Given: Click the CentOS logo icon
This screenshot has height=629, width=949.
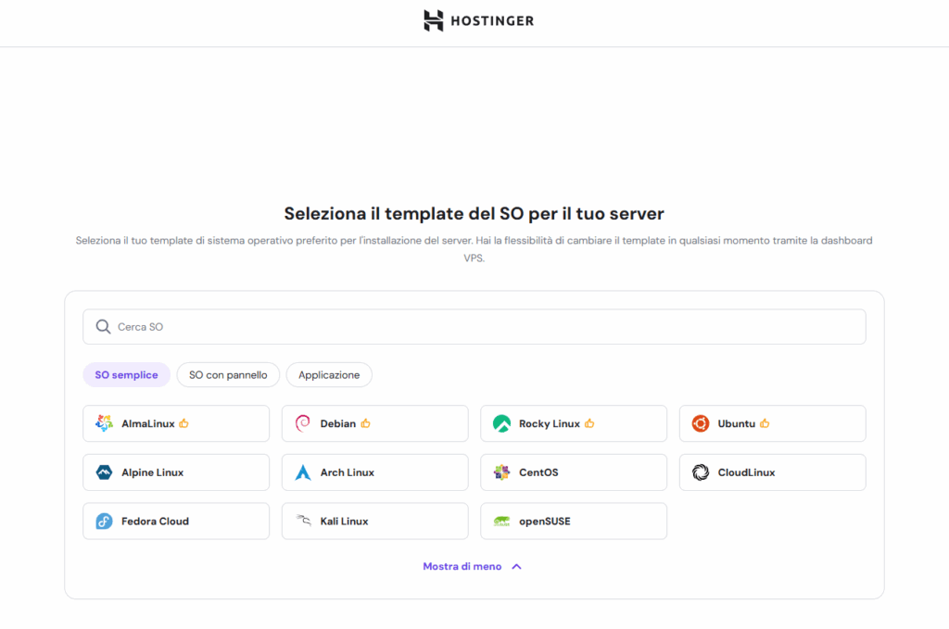Looking at the screenshot, I should (501, 472).
